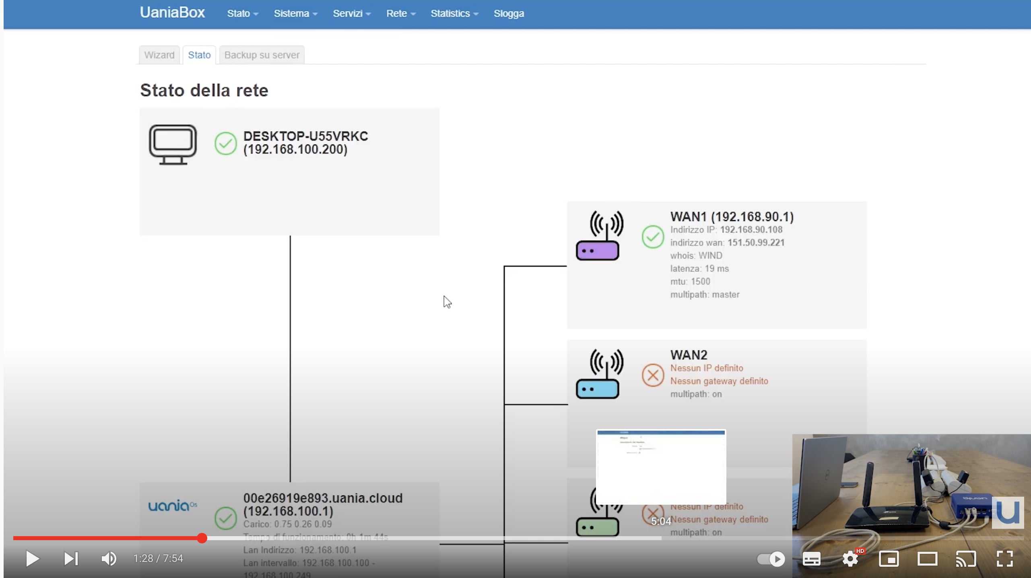Play the video
The image size is (1031, 578).
(x=32, y=559)
